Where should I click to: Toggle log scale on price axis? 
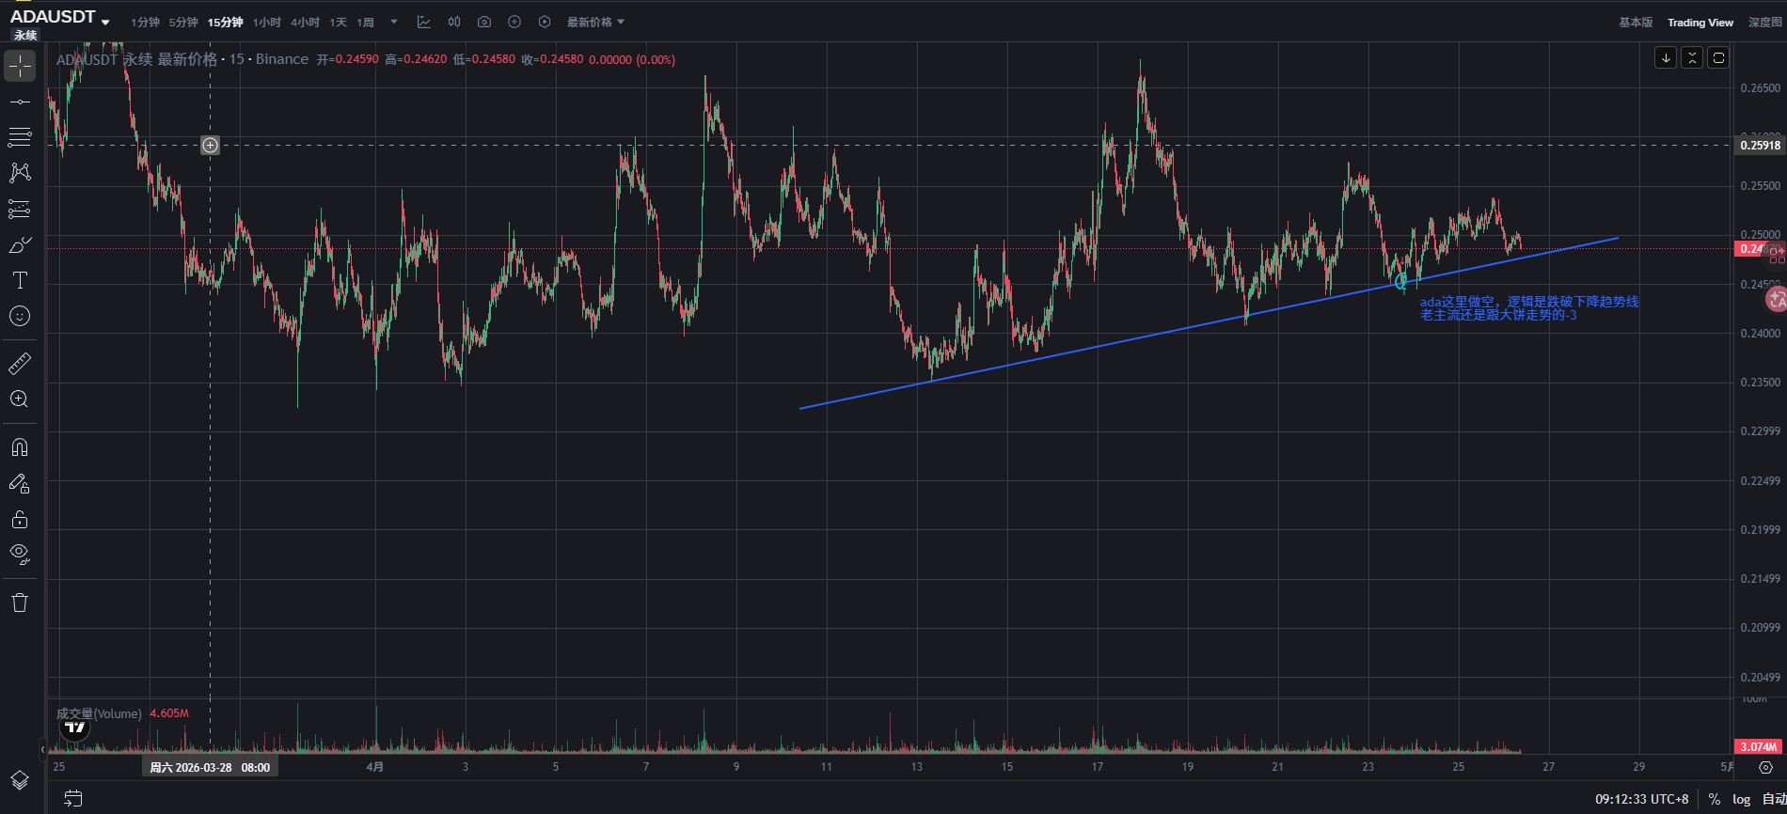point(1742,799)
